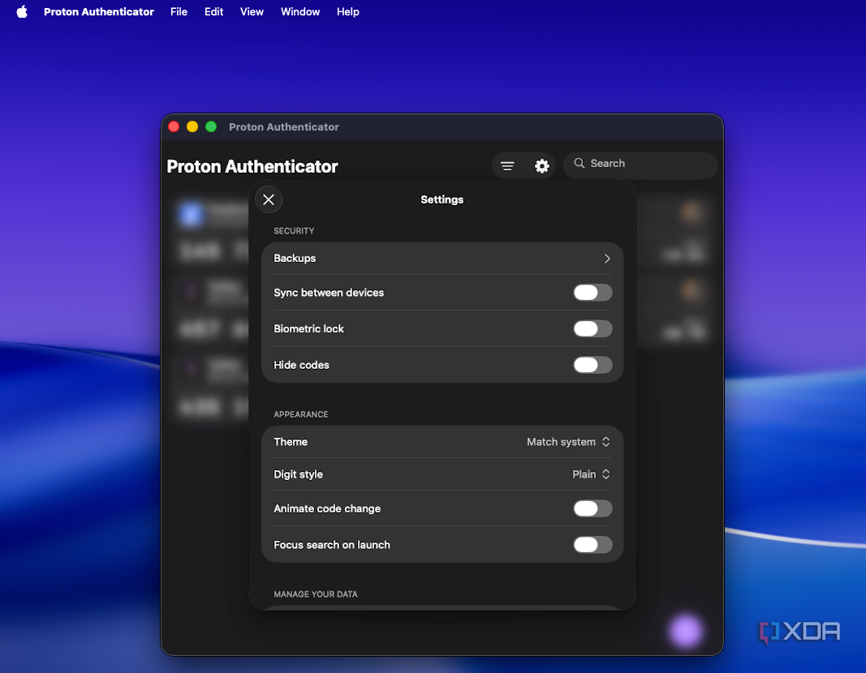
Task: Click the magnifier icon in the search field
Action: point(579,163)
